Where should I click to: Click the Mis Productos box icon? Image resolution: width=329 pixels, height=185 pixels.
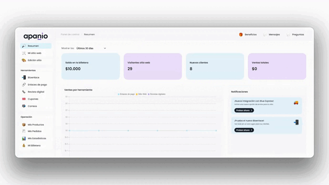click(24, 124)
